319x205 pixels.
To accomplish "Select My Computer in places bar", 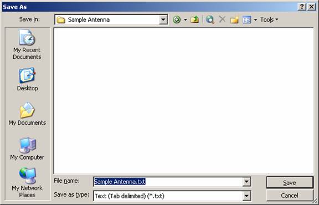I will point(27,148).
